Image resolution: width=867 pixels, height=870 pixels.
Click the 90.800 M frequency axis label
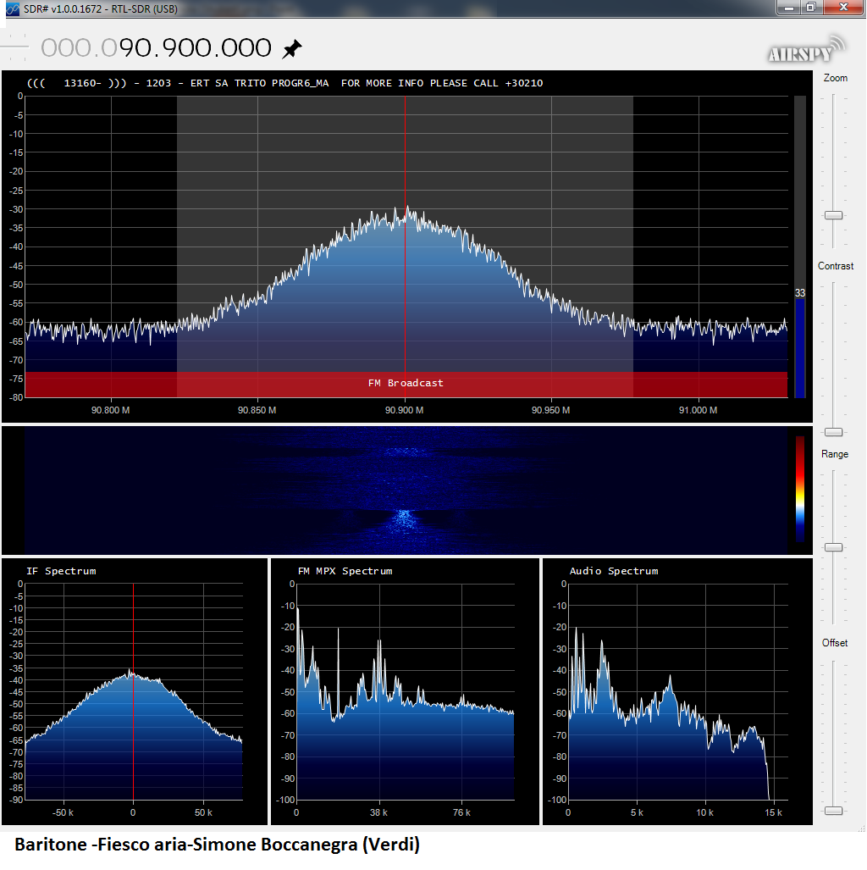coord(110,410)
